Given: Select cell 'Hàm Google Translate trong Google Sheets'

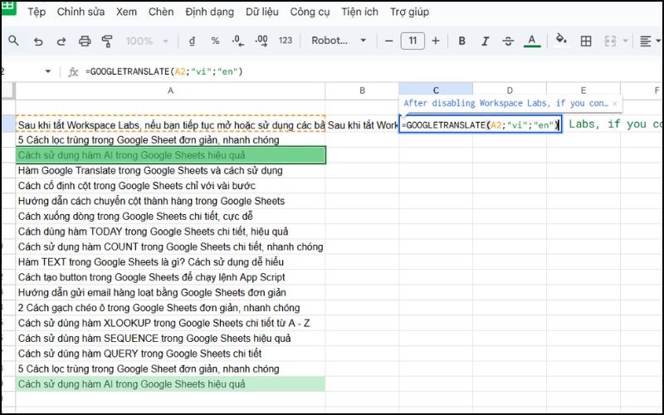Looking at the screenshot, I should coord(171,170).
